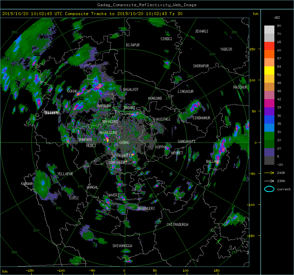Click the BIJAPUR city label

tap(133, 45)
